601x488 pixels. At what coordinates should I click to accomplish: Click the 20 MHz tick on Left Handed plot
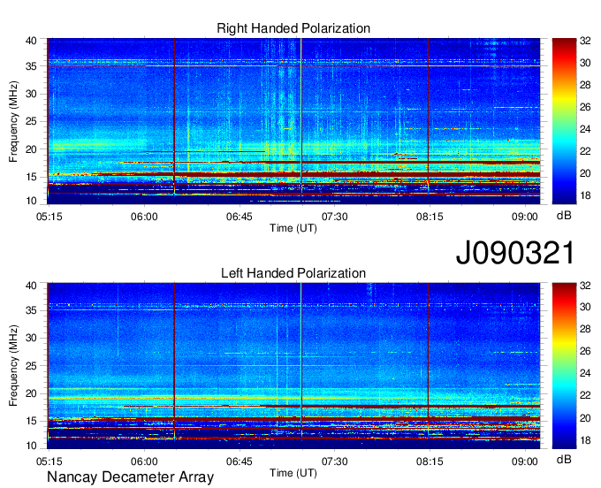tap(31, 393)
